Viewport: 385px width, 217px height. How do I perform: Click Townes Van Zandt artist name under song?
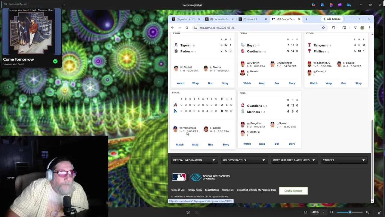(14, 64)
